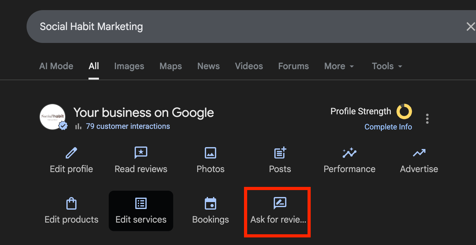The image size is (476, 245).
Task: Click the Social Habit business logo
Action: point(52,117)
